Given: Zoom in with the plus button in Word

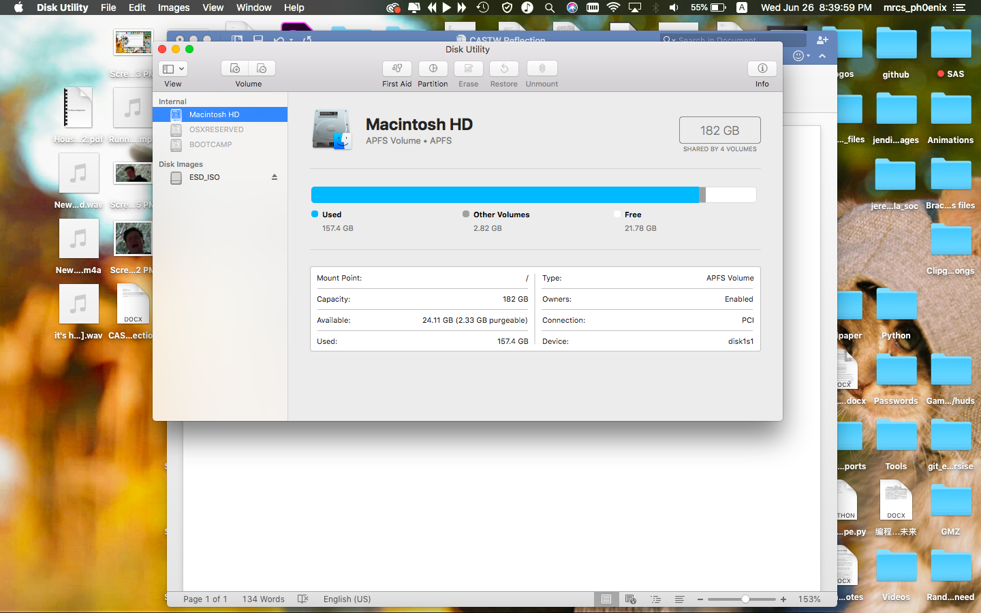Looking at the screenshot, I should 783,599.
